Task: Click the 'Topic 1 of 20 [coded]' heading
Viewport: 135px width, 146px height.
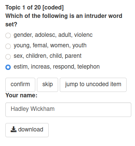Action: (35, 8)
